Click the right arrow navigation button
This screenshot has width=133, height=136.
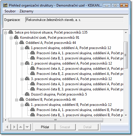coord(14,127)
